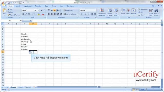Switch to Sheet2 tab
Image resolution: width=164 pixels, height=92 pixels.
(x=21, y=87)
